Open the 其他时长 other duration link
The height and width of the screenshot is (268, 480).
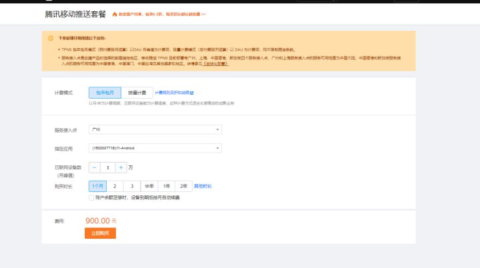click(203, 186)
